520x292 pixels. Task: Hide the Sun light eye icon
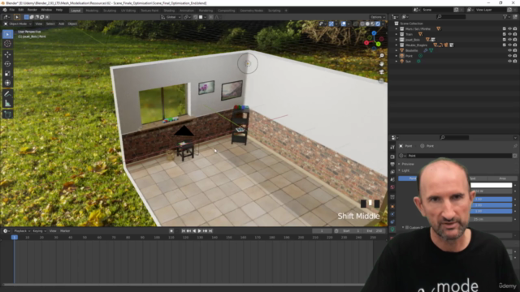(x=509, y=62)
